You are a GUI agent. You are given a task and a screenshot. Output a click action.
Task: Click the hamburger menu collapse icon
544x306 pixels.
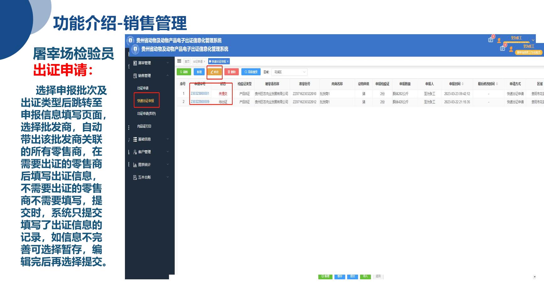[x=179, y=61]
